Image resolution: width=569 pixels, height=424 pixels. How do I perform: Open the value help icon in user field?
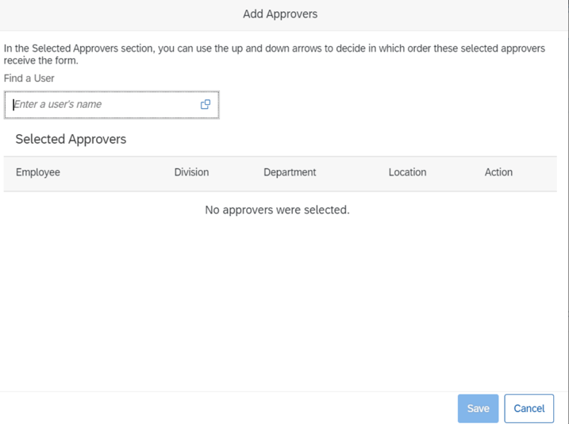(x=206, y=104)
